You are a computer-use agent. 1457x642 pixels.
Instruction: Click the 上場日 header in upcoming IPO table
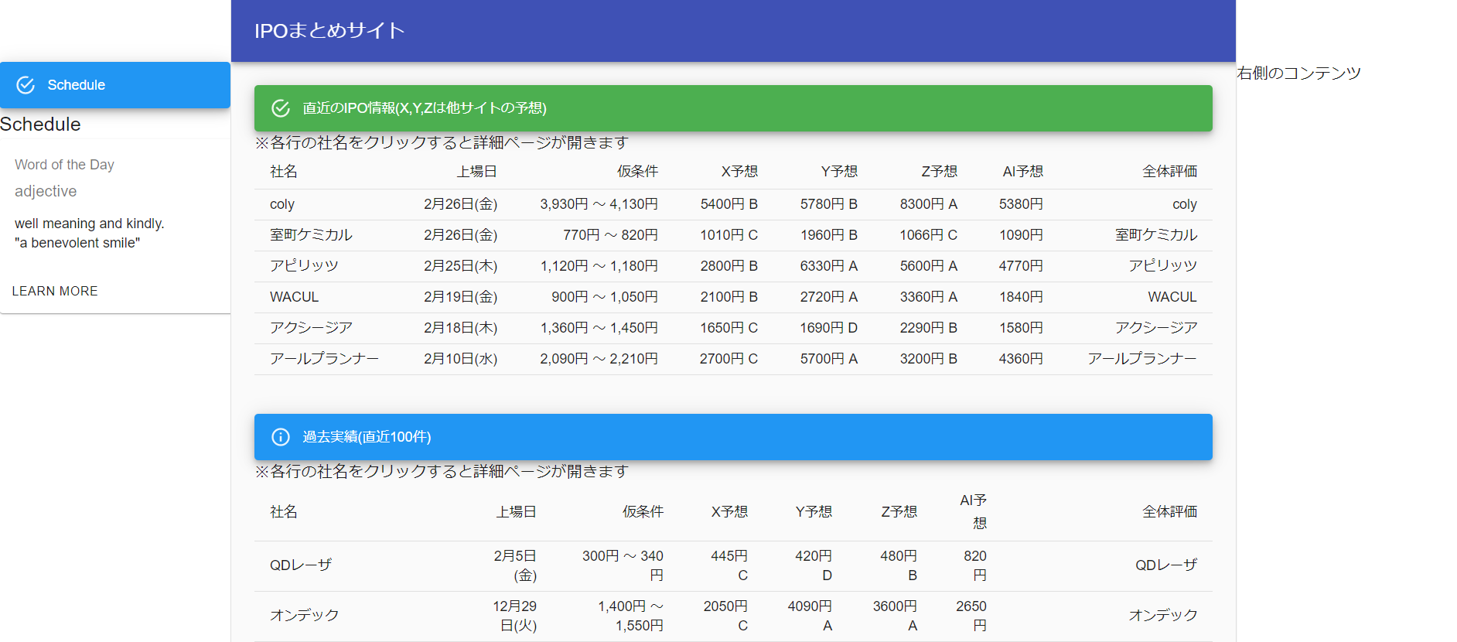tap(477, 172)
